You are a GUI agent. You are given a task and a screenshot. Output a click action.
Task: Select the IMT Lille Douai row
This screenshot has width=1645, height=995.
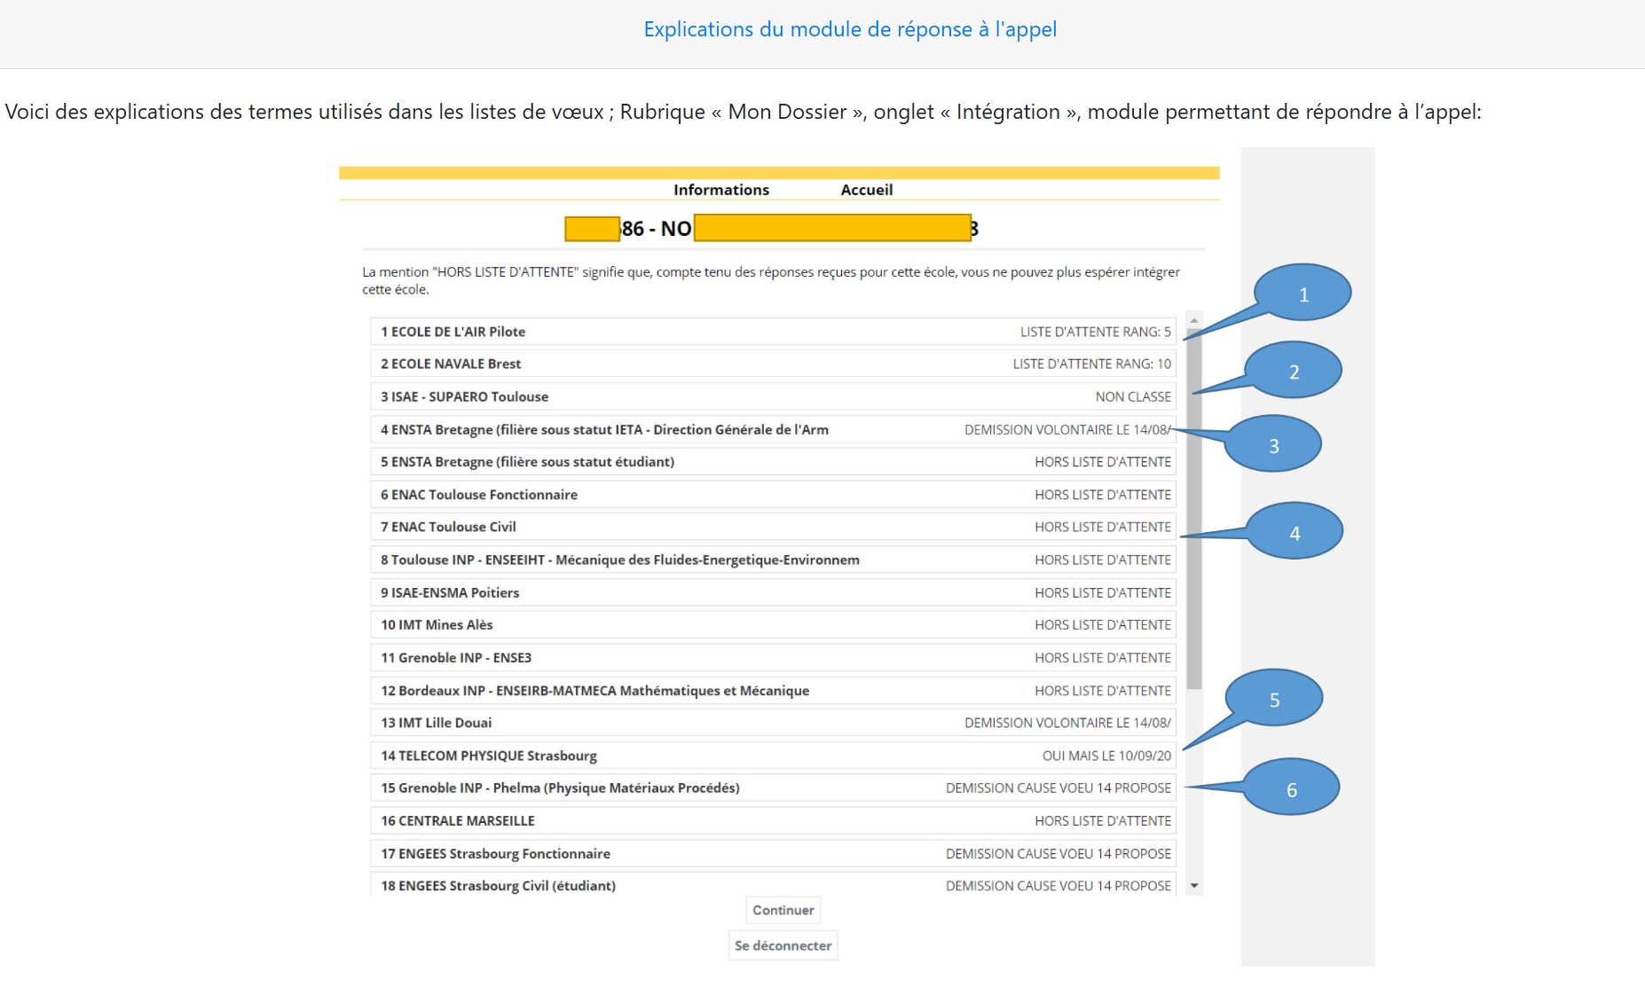(x=773, y=723)
